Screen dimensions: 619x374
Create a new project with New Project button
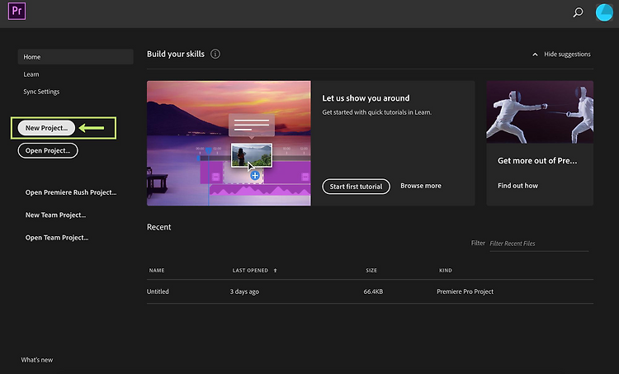(46, 128)
